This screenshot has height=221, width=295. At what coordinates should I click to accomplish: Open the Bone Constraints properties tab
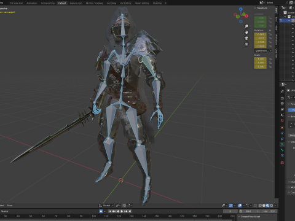pos(282,155)
